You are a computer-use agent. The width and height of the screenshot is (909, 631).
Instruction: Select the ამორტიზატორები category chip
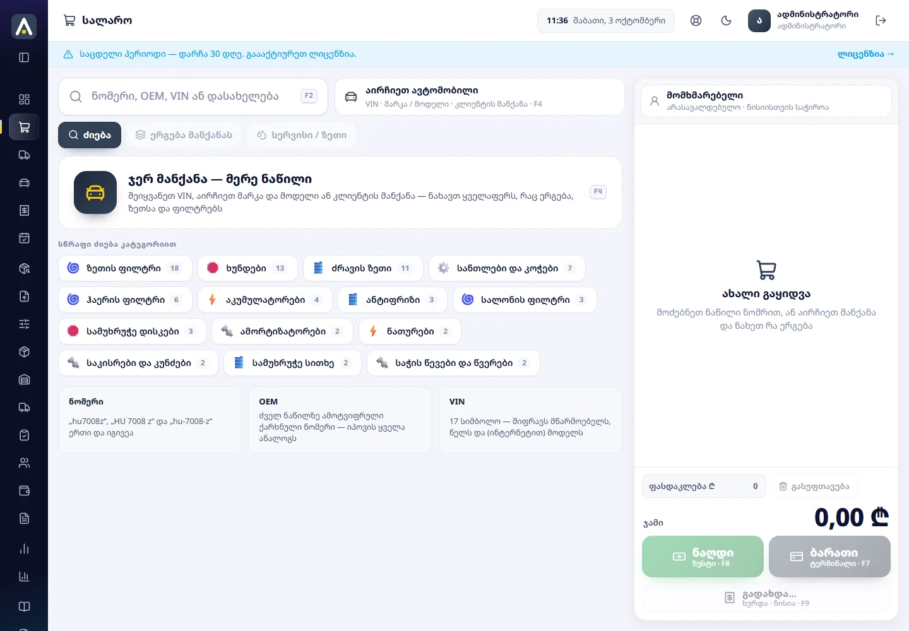[x=282, y=331]
